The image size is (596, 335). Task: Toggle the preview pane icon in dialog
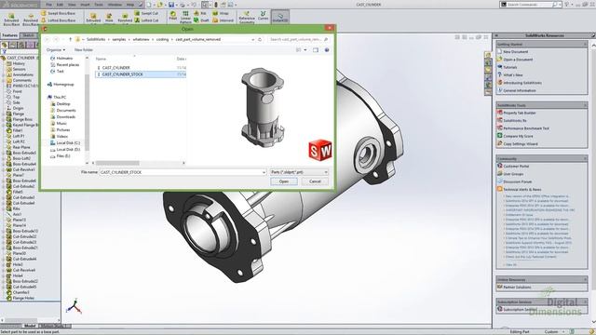pyautogui.click(x=316, y=49)
